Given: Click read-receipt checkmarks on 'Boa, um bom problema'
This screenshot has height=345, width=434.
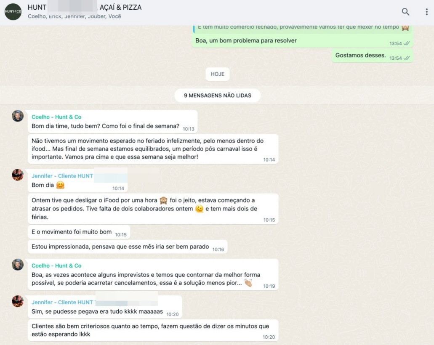Looking at the screenshot, I should pyautogui.click(x=407, y=43).
